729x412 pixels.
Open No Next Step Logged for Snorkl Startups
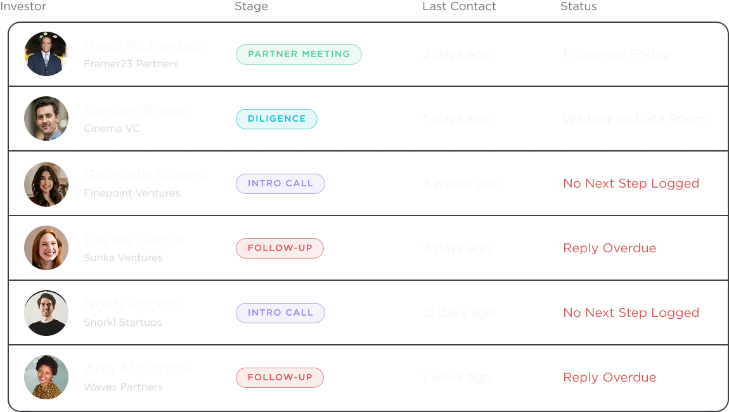[631, 313]
